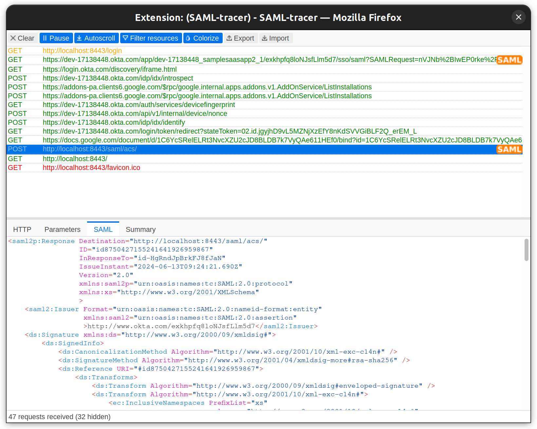Viewport: 537px width, 429px height.
Task: Select the okta sso/saml SAMLRequest row
Action: point(265,60)
